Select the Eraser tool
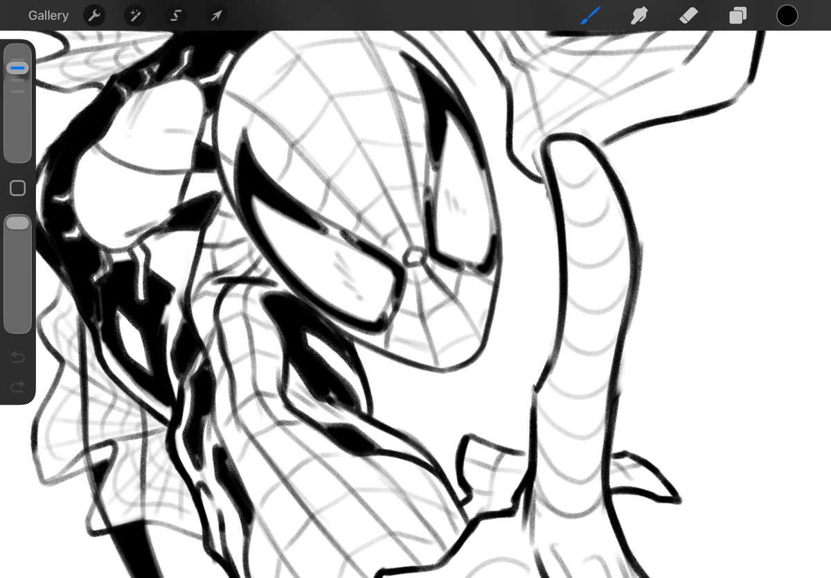This screenshot has width=831, height=578. [x=688, y=15]
